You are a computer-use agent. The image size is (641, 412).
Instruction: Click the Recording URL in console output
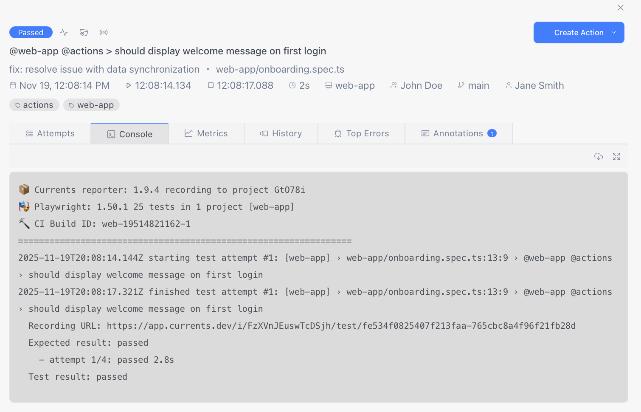coord(341,326)
